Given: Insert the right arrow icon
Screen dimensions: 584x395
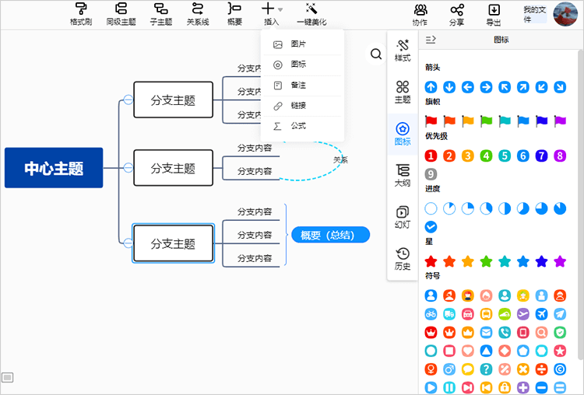Looking at the screenshot, I should pyautogui.click(x=486, y=87).
